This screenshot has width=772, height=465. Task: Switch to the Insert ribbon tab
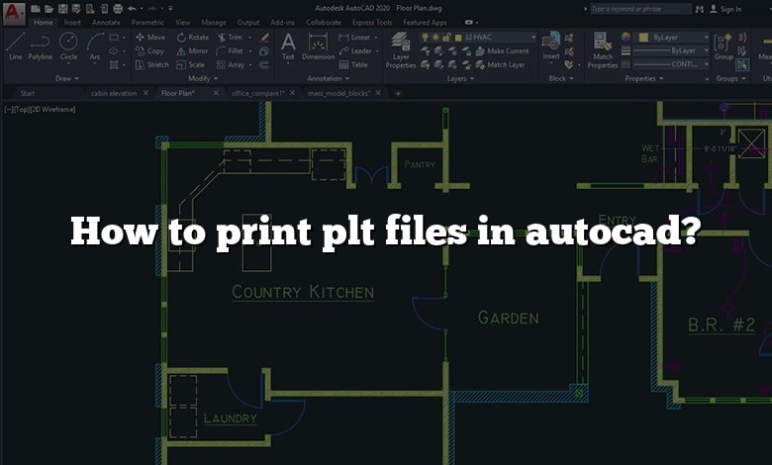[x=72, y=22]
